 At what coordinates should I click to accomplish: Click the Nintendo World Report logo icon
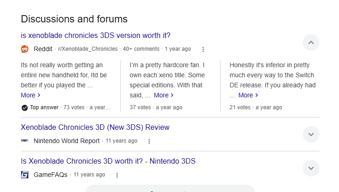pyautogui.click(x=25, y=141)
